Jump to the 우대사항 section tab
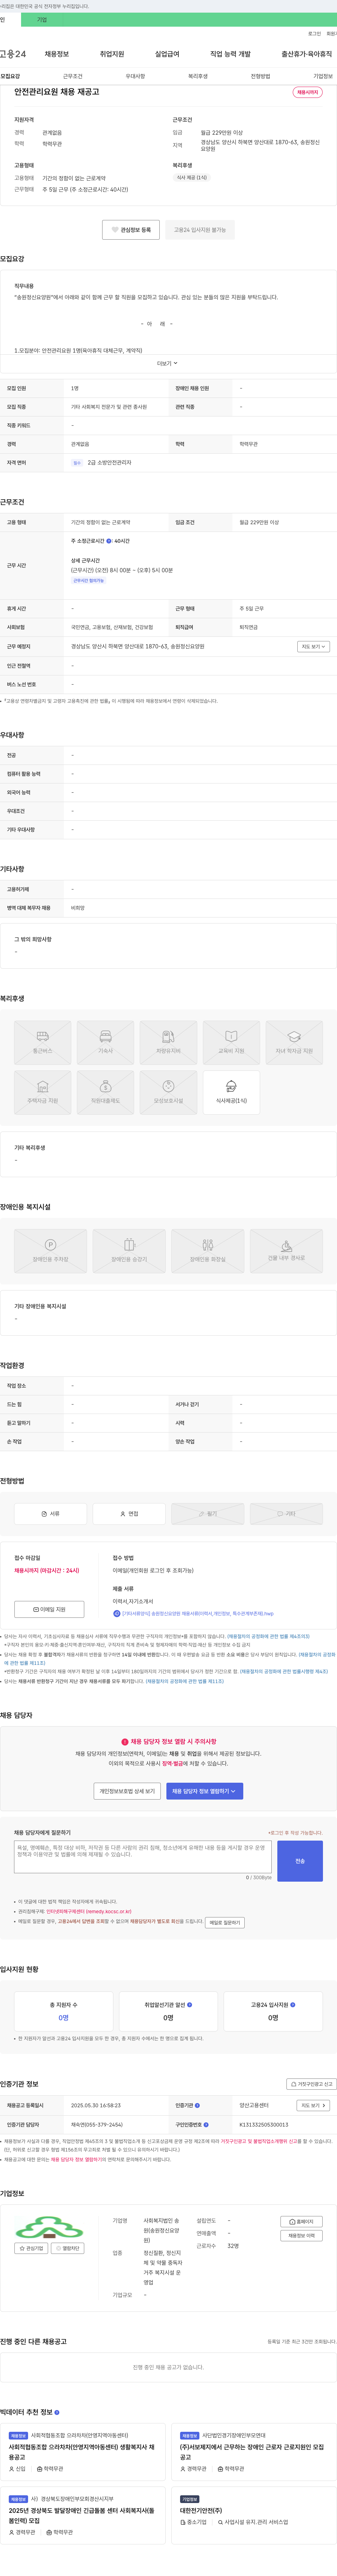This screenshot has width=337, height=2576. (135, 76)
